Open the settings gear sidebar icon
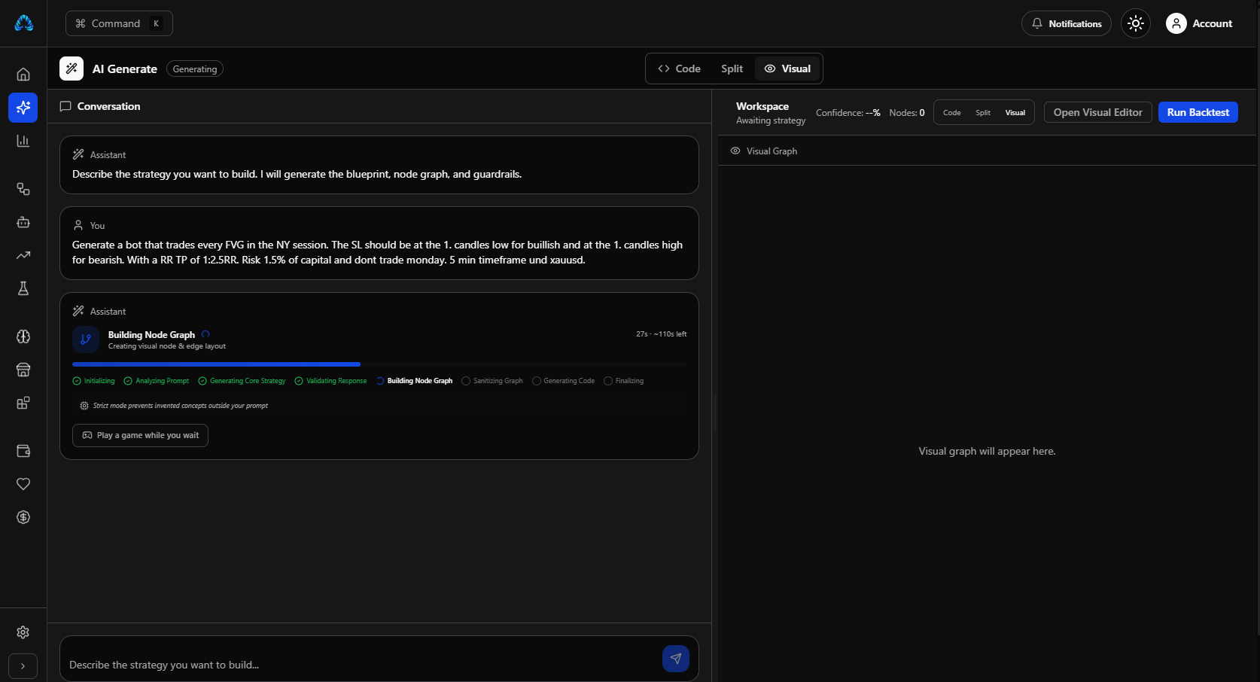Viewport: 1260px width, 682px height. tap(23, 632)
